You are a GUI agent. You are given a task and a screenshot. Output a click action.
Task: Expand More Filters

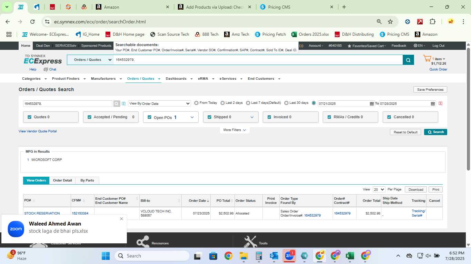234,130
